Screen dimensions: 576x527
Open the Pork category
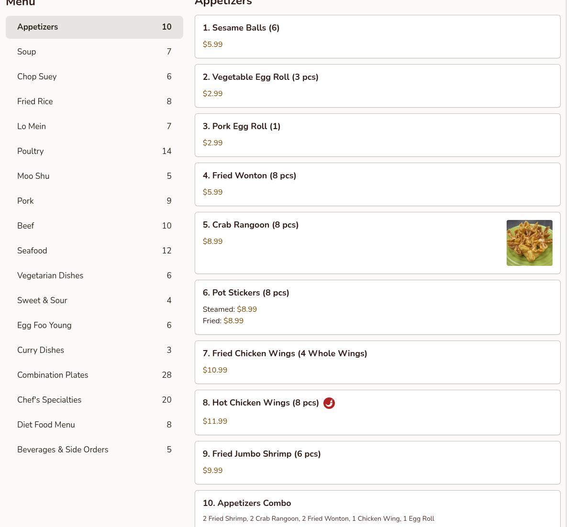[94, 201]
